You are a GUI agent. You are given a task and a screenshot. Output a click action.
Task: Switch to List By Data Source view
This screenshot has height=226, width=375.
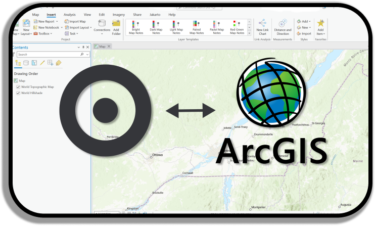tap(26, 63)
